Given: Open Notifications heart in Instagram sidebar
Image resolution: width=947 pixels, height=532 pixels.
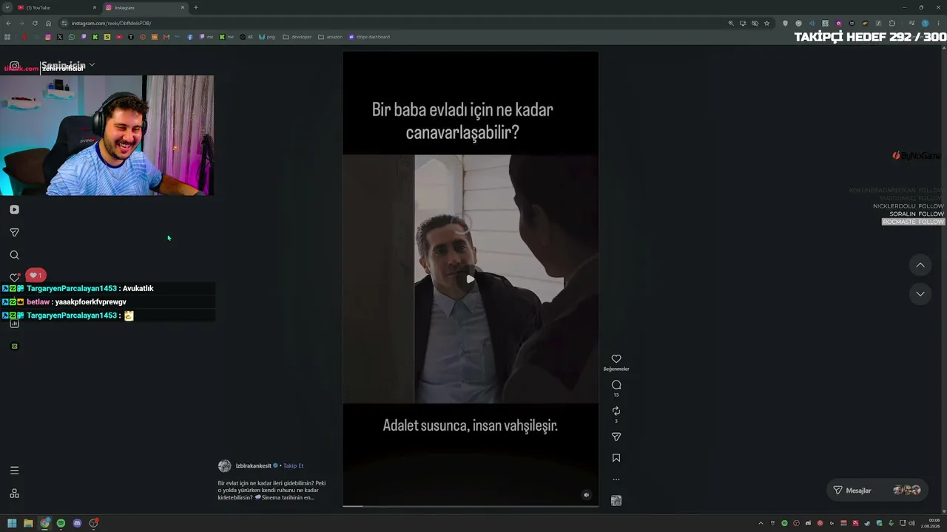Looking at the screenshot, I should (14, 278).
